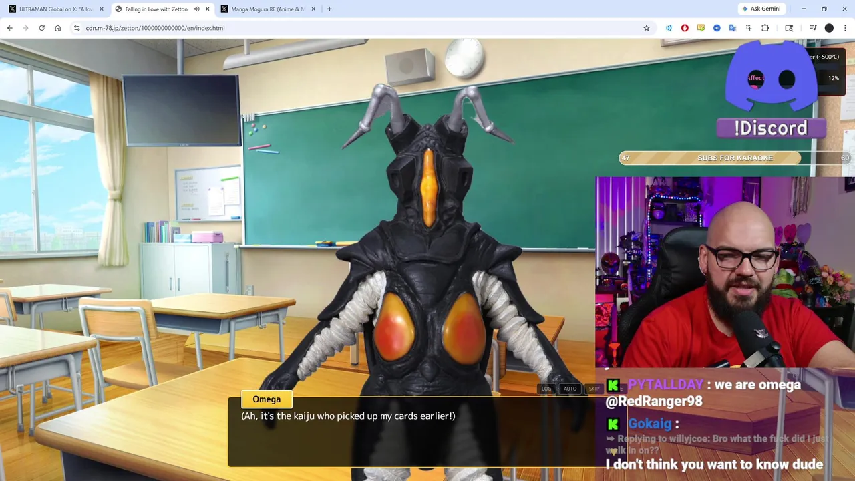This screenshot has width=855, height=481.
Task: Open the Chrome profile avatar
Action: pyautogui.click(x=829, y=28)
